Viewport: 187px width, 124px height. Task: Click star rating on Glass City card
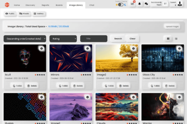coord(178,75)
